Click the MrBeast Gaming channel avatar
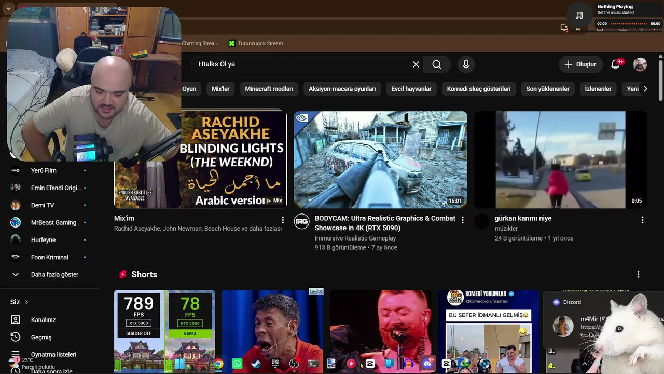The width and height of the screenshot is (664, 374). (16, 222)
